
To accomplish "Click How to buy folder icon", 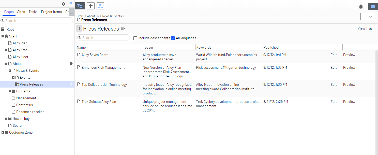I will (10, 119).
